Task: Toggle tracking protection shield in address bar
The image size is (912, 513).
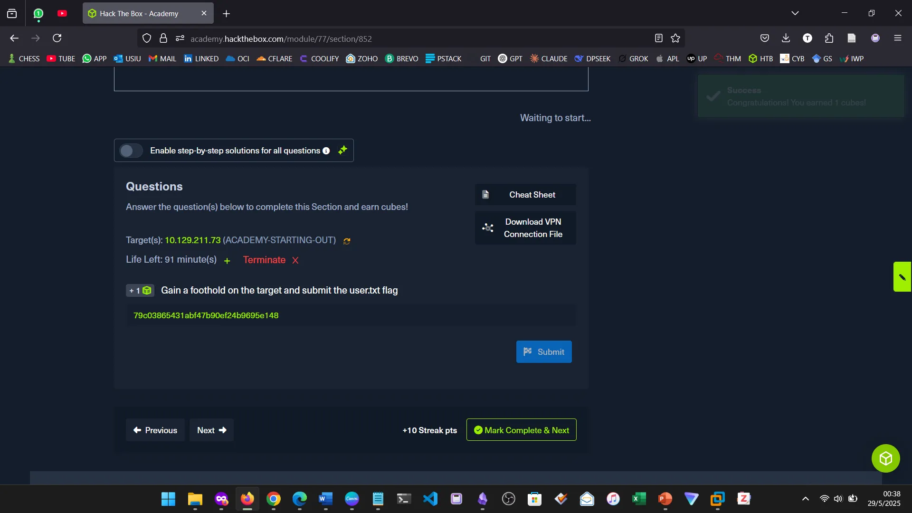Action: 146,38
